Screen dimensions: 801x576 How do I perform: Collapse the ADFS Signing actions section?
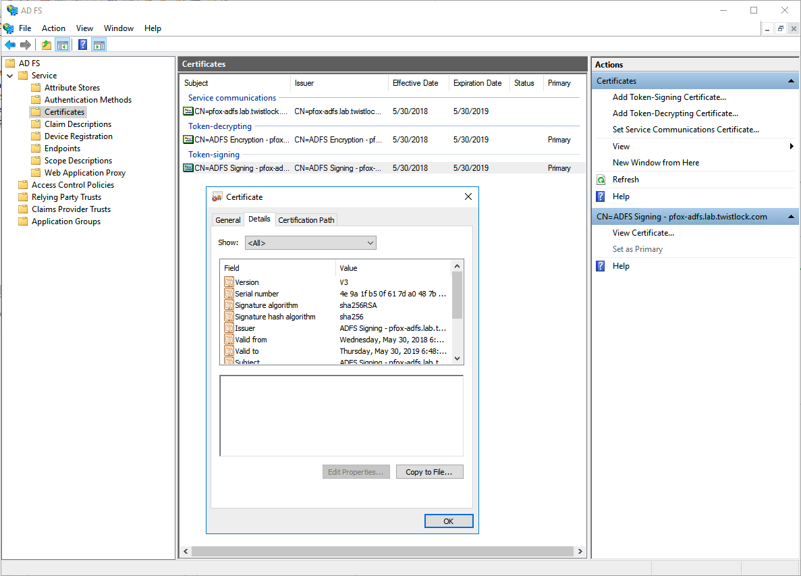pos(791,217)
